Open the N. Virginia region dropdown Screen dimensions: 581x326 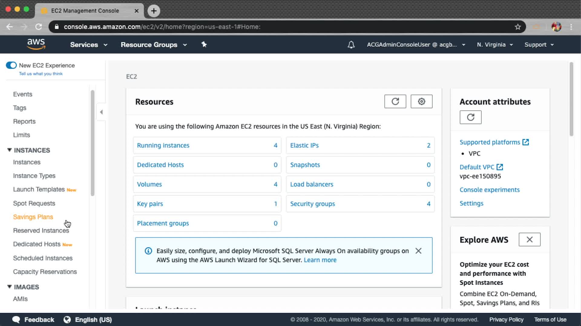click(x=494, y=45)
